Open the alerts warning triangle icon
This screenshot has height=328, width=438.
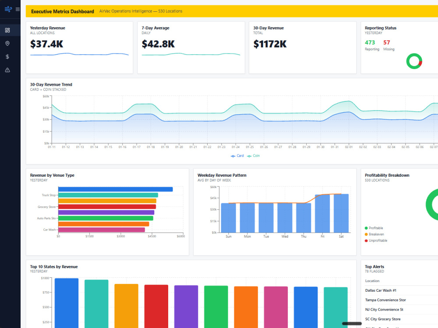[7, 70]
